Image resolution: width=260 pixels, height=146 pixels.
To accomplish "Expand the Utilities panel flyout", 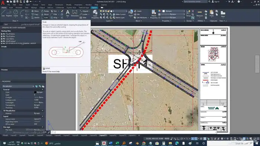I will [201, 21].
